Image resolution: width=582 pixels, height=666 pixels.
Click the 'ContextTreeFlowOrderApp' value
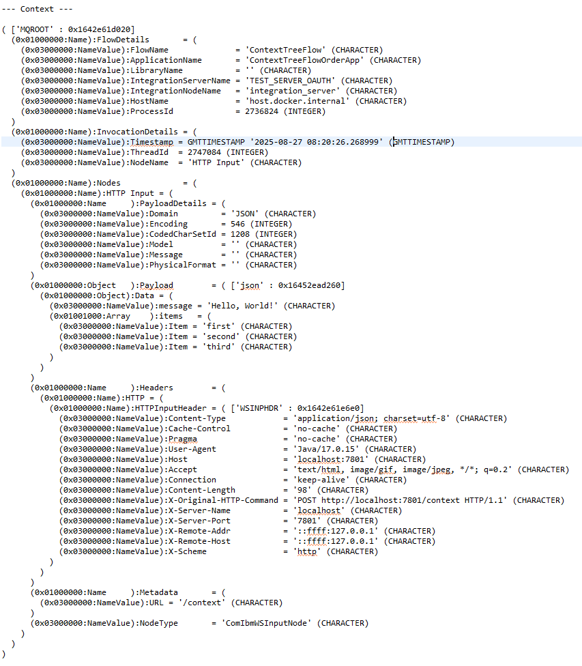pos(304,60)
